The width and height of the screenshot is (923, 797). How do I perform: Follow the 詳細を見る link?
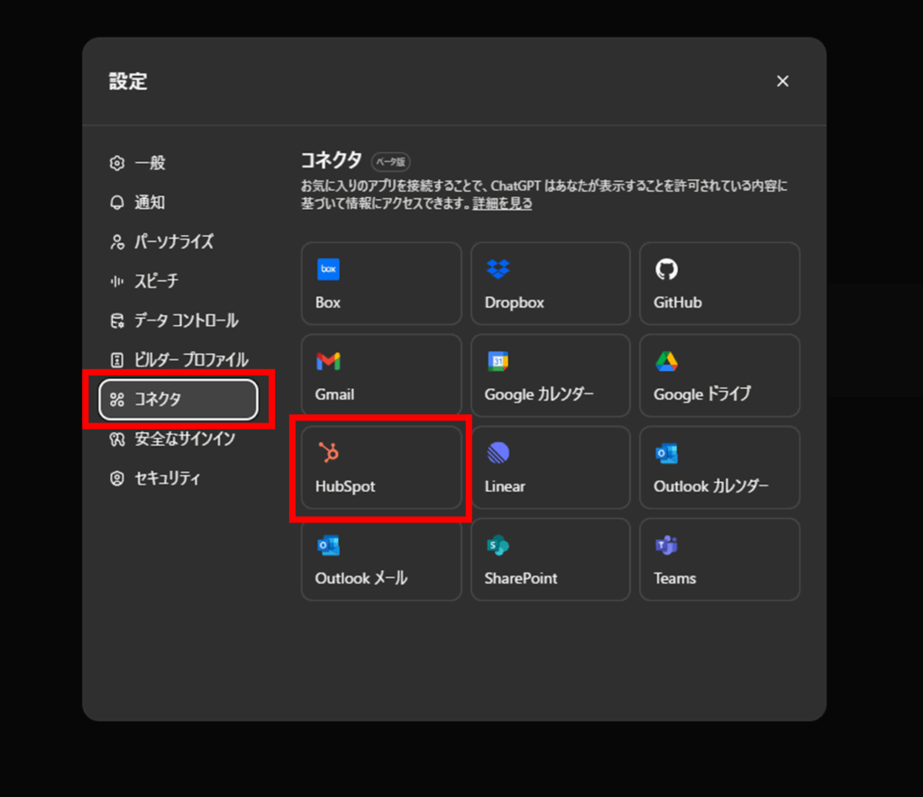click(x=502, y=204)
